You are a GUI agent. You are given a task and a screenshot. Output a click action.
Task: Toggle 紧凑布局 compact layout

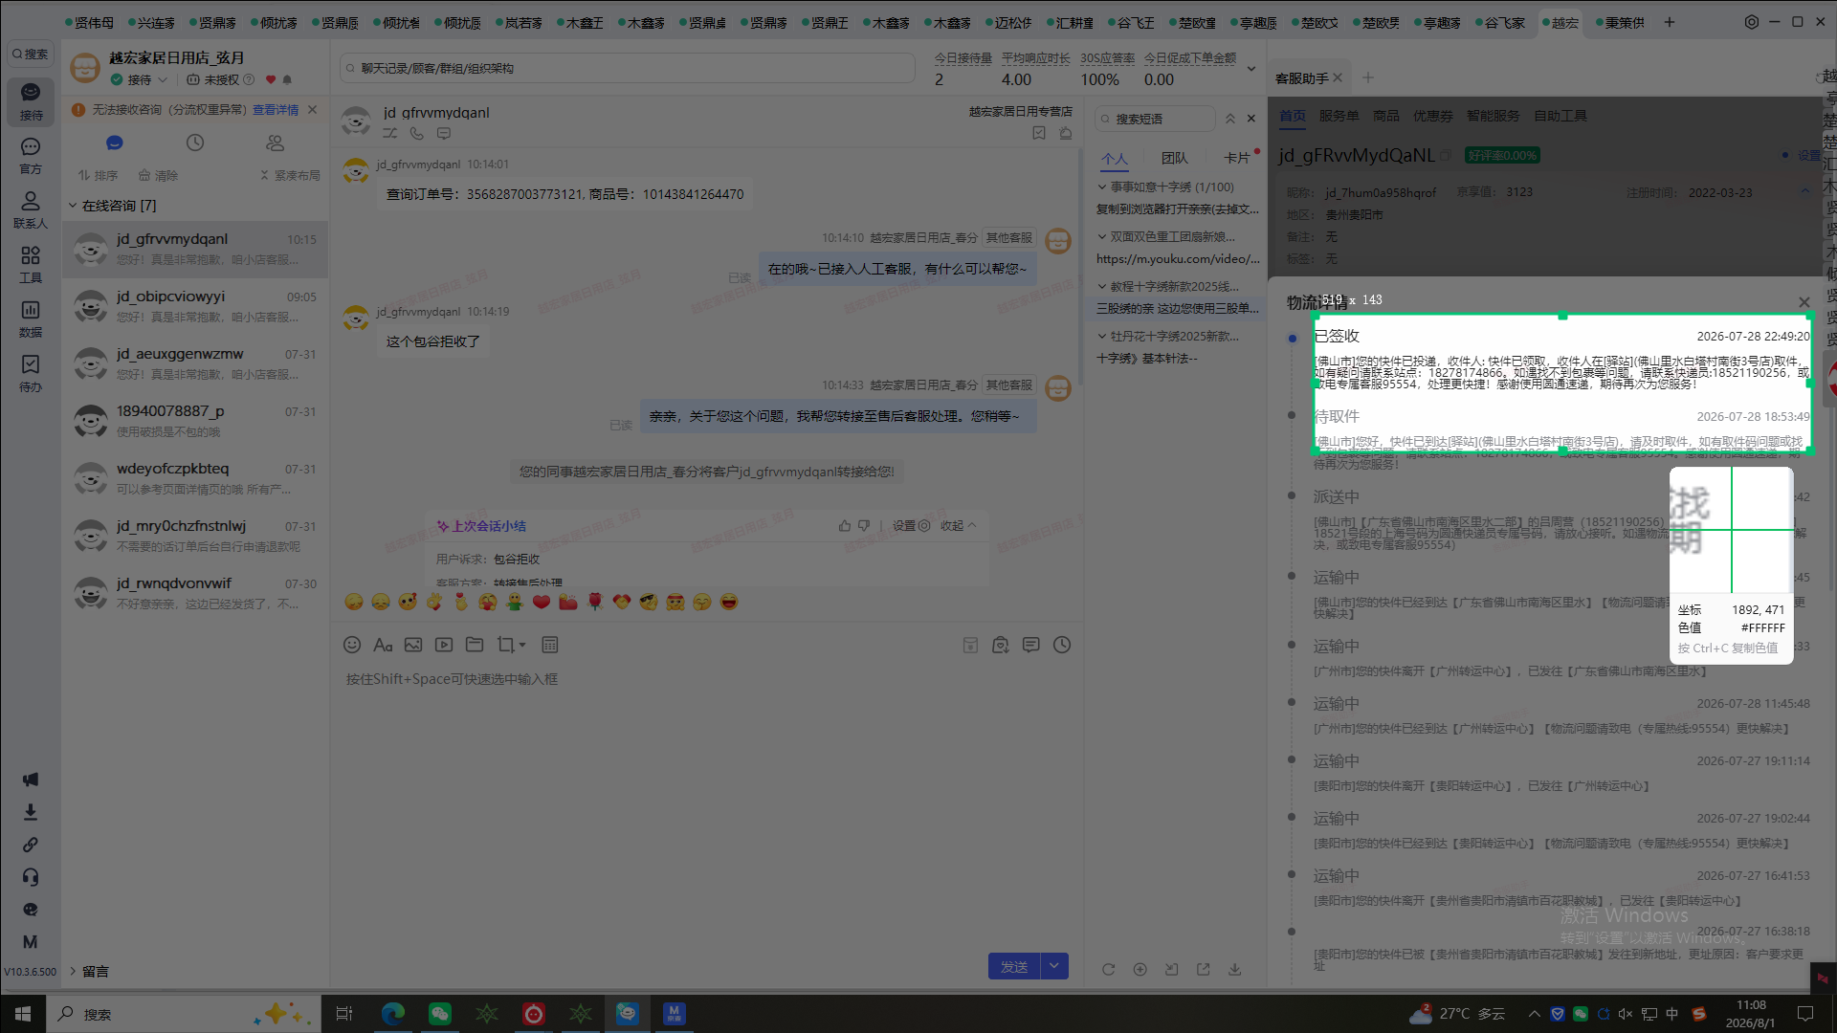291,176
